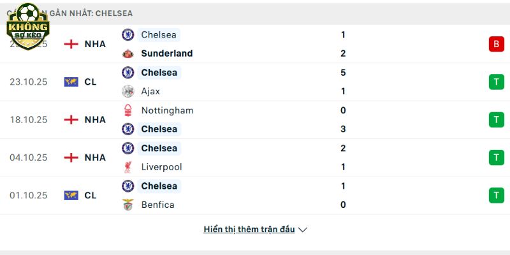Click the Champions League icon for 23.10.25
Image resolution: width=510 pixels, height=255 pixels.
tap(71, 82)
